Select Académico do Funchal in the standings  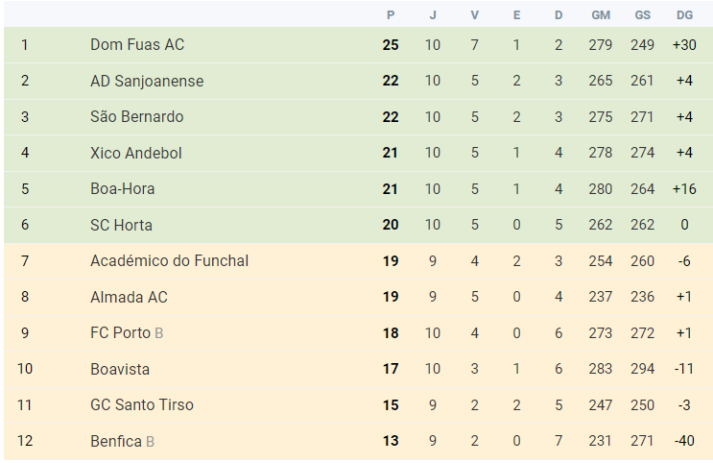(x=169, y=261)
